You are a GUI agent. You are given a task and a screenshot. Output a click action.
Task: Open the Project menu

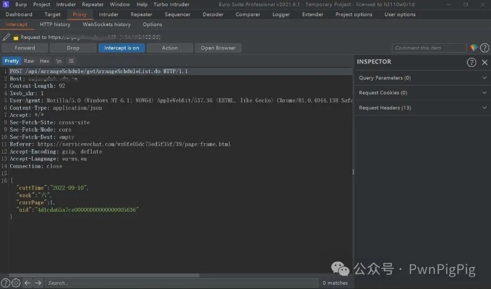[x=42, y=5]
